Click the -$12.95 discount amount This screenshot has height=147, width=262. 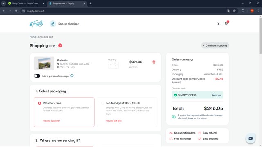click(x=219, y=79)
